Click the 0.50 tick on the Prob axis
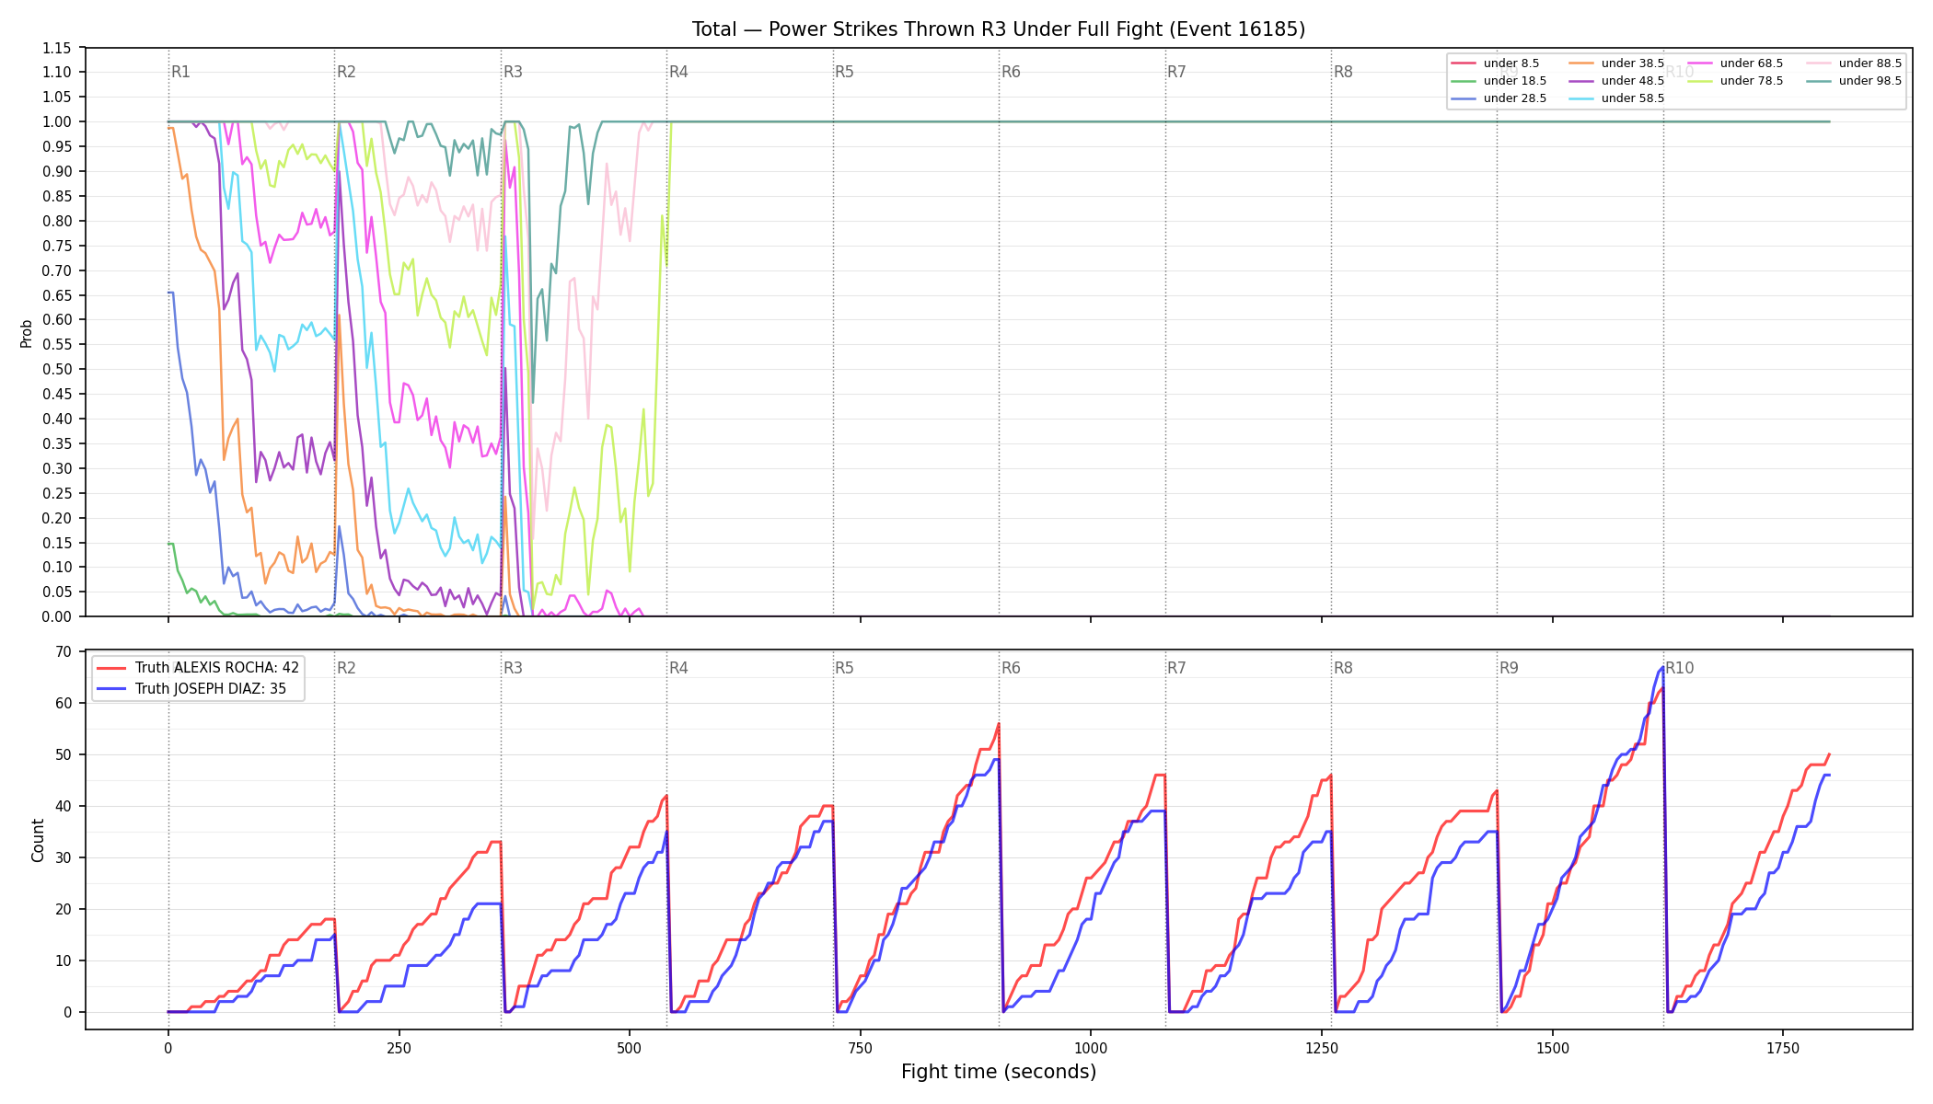The width and height of the screenshot is (1933, 1104). click(x=57, y=369)
